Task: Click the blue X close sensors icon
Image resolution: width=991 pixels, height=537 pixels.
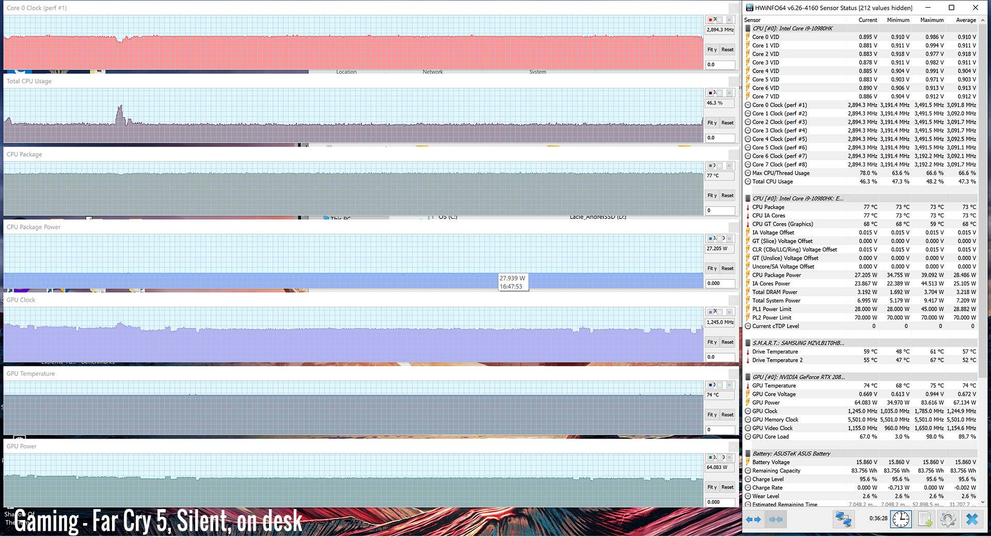Action: click(x=972, y=519)
